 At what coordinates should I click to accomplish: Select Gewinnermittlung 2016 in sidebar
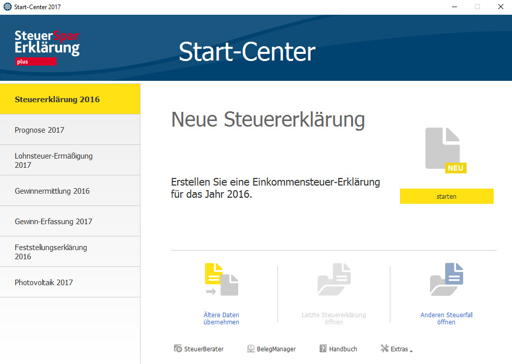click(70, 191)
